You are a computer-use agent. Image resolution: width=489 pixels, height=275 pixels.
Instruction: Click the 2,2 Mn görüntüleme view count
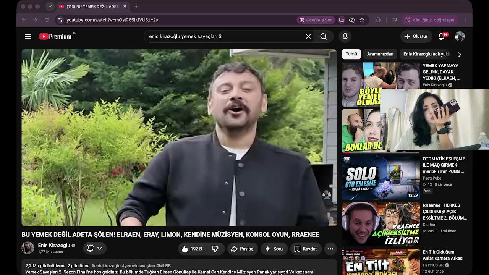pos(45,266)
